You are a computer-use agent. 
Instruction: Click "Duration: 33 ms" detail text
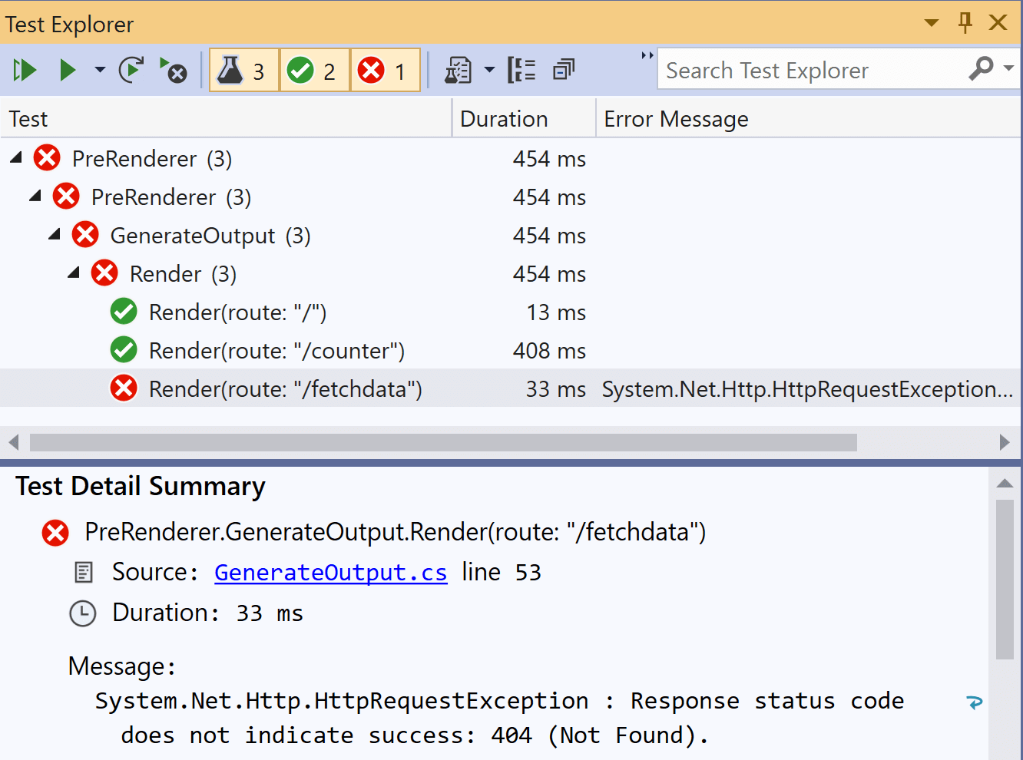pyautogui.click(x=207, y=613)
